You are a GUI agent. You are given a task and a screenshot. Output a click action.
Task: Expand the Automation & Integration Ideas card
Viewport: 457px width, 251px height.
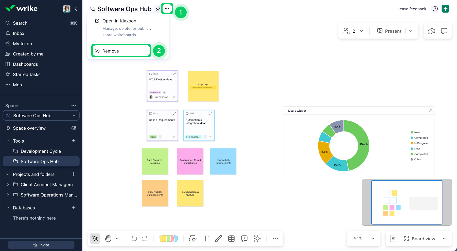[x=211, y=113]
